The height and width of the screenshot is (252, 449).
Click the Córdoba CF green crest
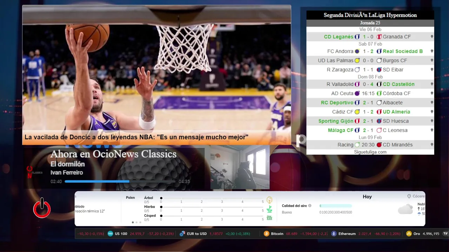(x=379, y=93)
